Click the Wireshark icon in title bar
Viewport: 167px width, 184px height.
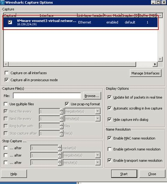point(2,2)
